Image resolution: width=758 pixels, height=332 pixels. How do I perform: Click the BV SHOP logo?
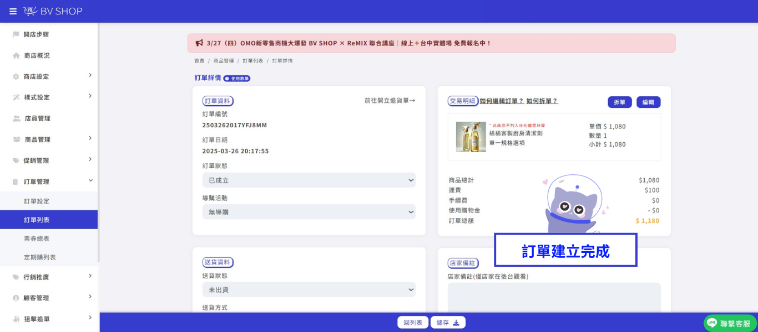tap(53, 11)
